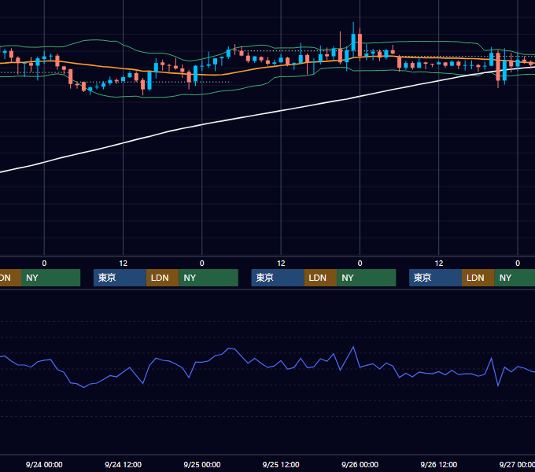Screen dimensions: 535x472
Task: Select NY session block spanning 9/26 00:00
Action: pos(367,278)
